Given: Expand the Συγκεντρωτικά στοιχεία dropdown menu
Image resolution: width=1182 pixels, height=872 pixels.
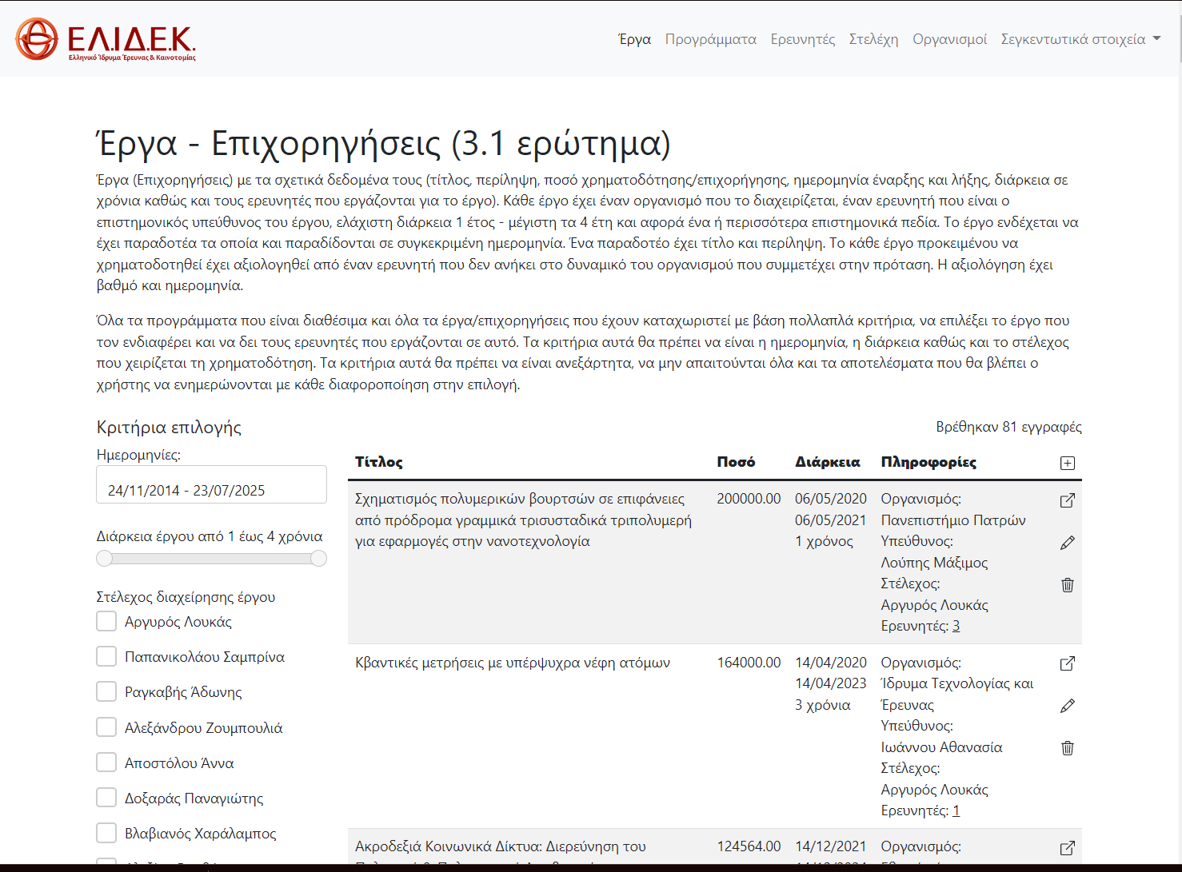Looking at the screenshot, I should click(x=1080, y=39).
